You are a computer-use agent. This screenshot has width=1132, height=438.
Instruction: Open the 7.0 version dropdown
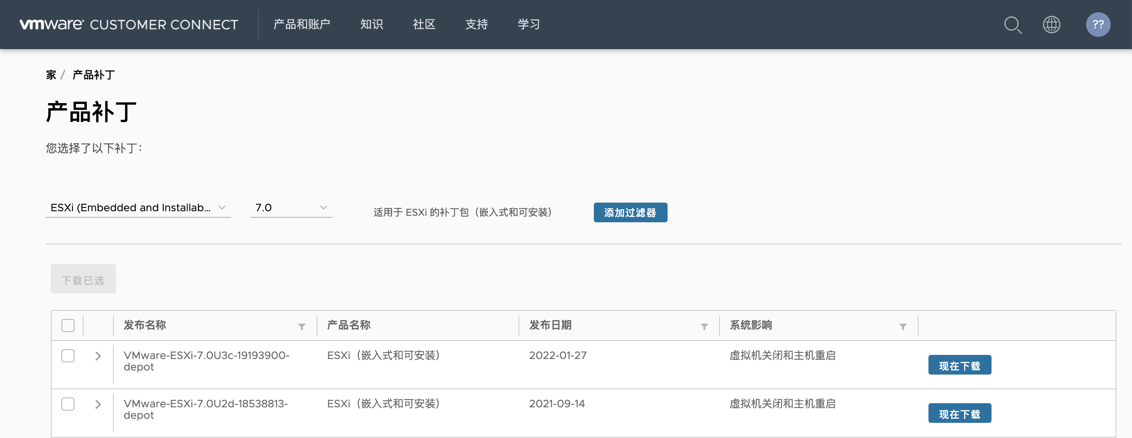click(291, 208)
